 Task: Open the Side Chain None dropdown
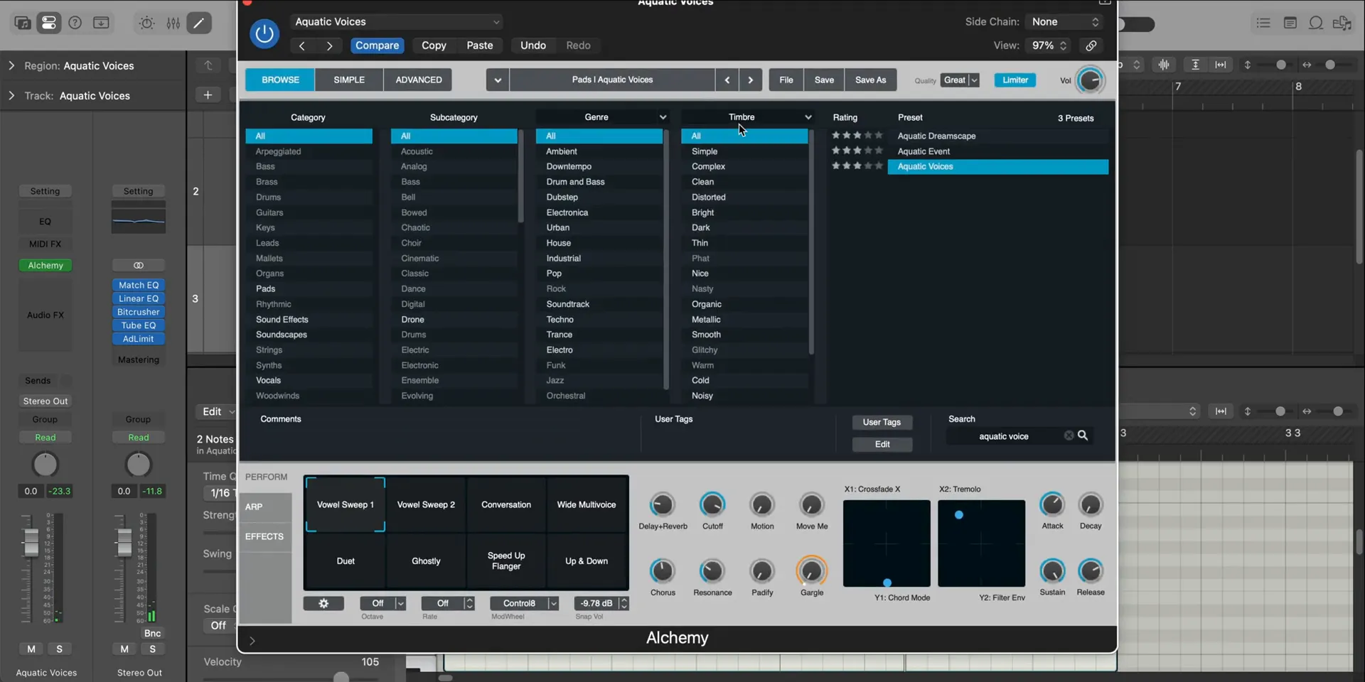1065,22
